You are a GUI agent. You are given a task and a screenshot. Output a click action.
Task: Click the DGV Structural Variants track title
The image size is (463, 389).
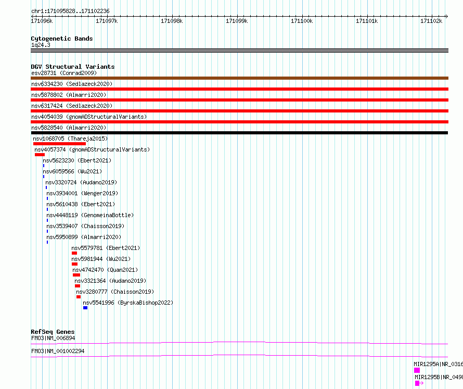[x=73, y=67]
